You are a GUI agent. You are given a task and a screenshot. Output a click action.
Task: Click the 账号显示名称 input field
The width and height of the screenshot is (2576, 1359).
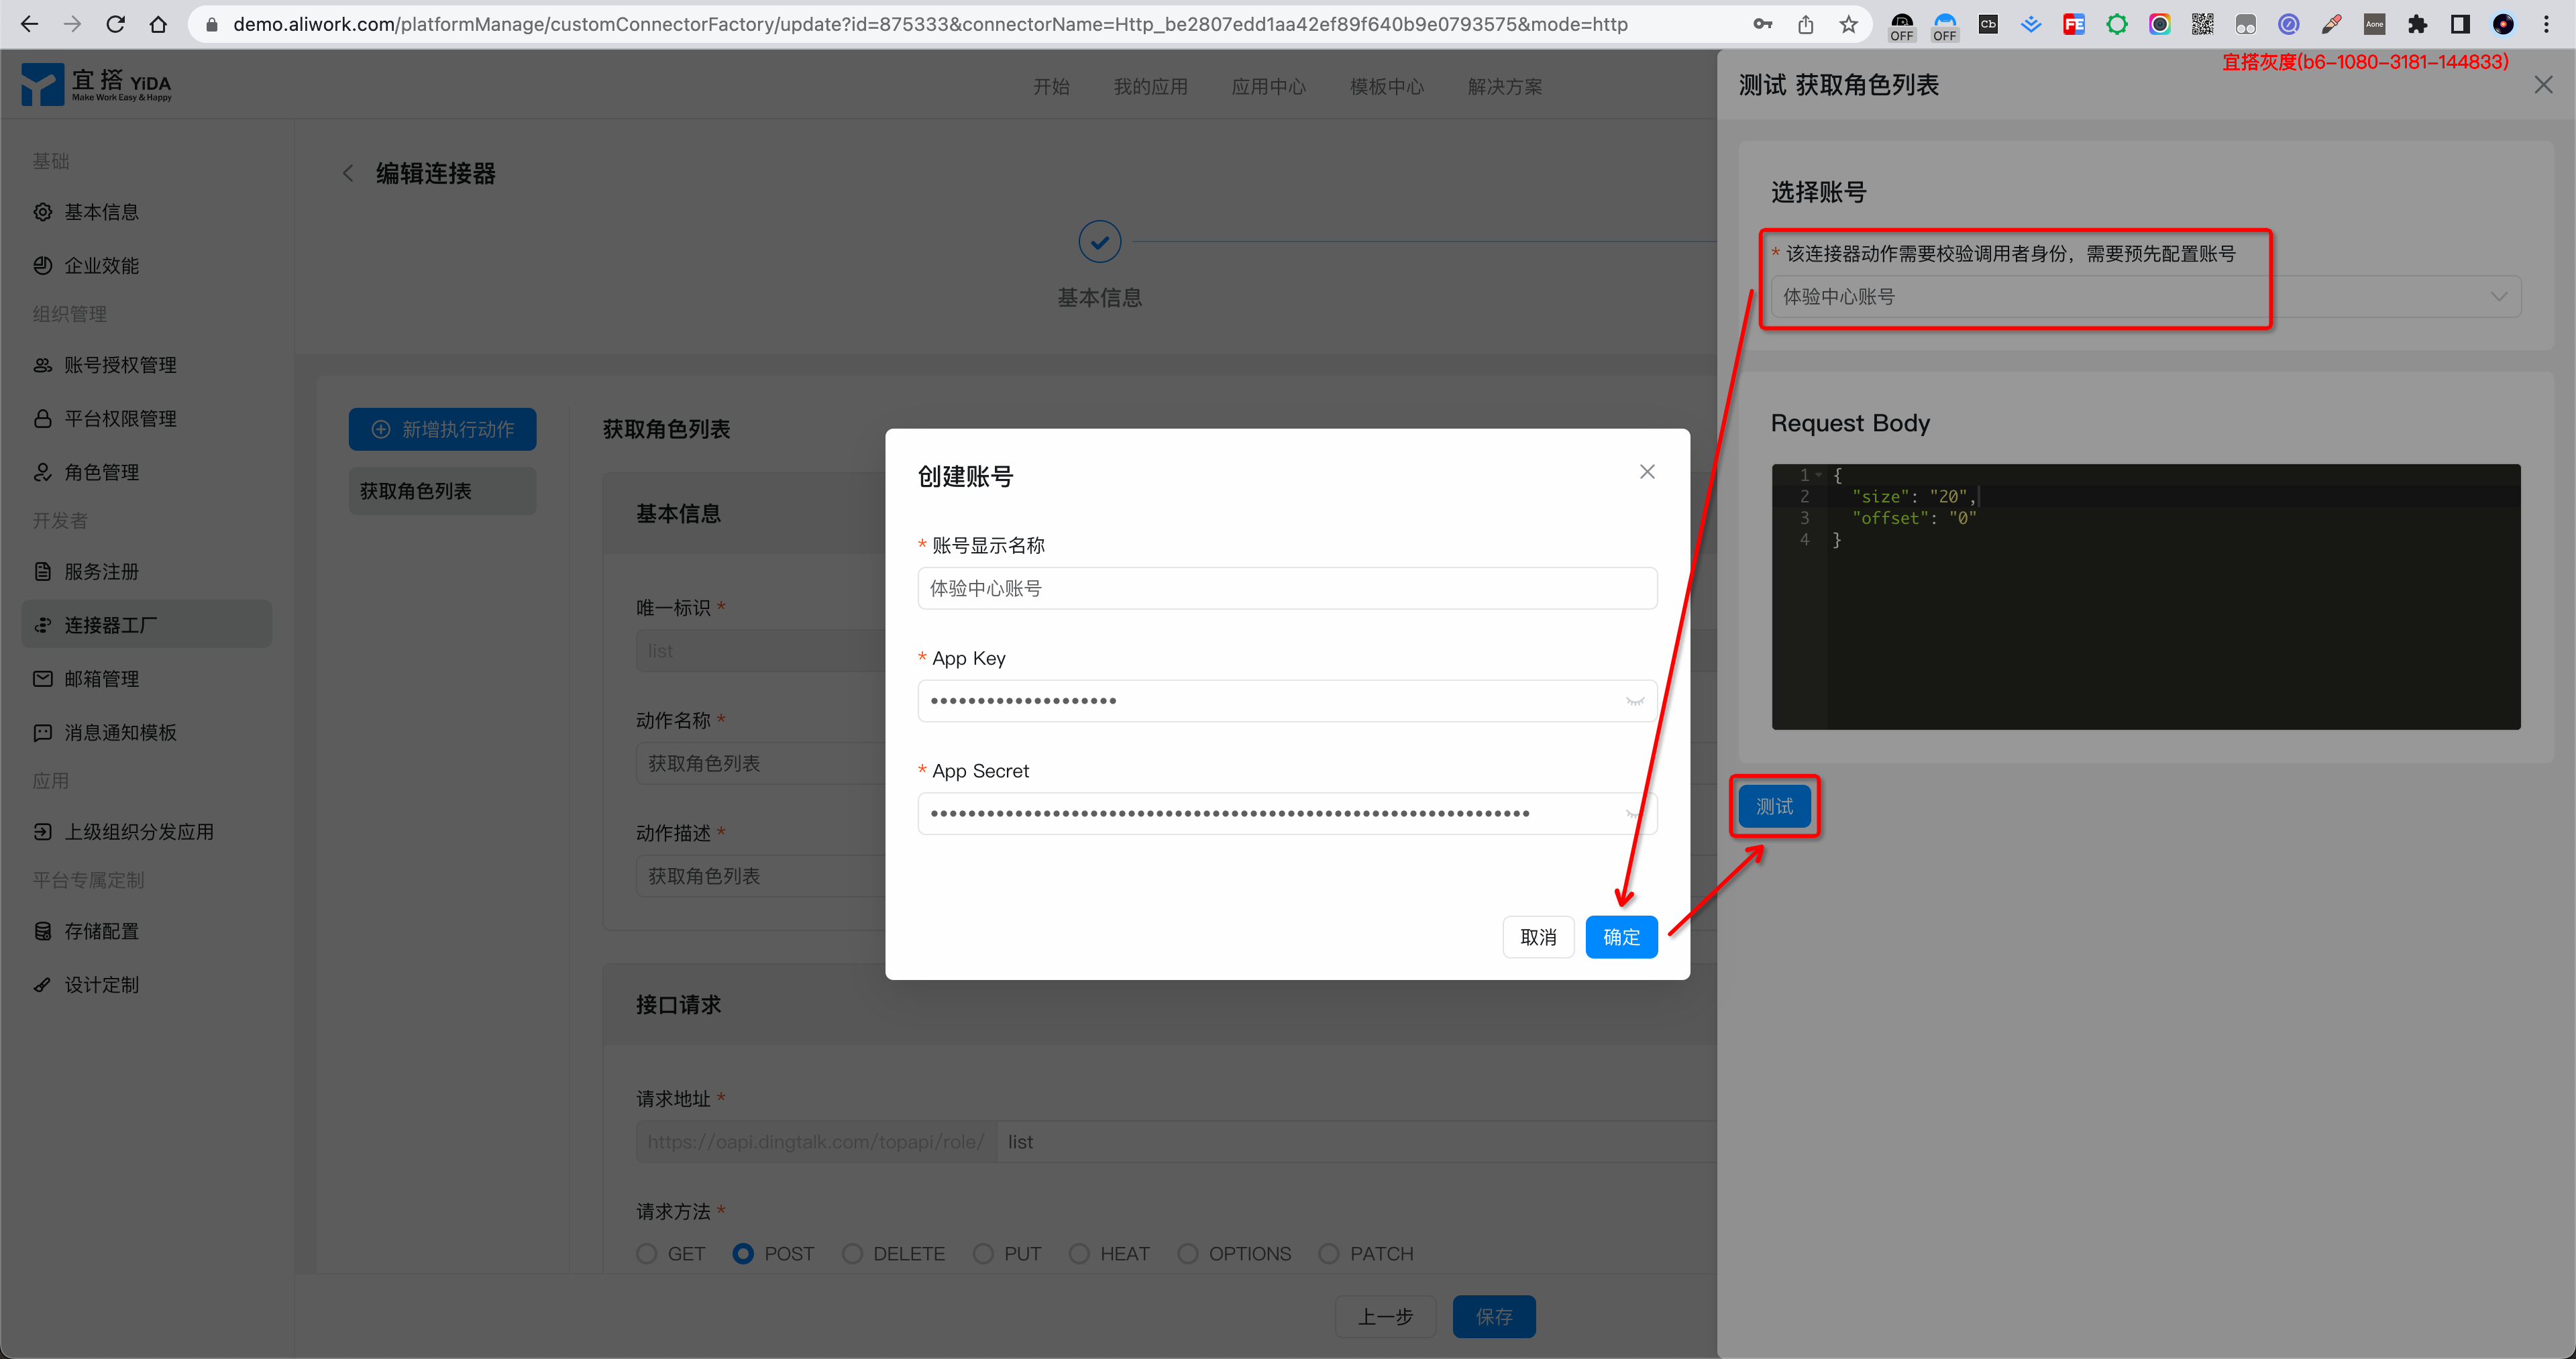tap(1287, 588)
